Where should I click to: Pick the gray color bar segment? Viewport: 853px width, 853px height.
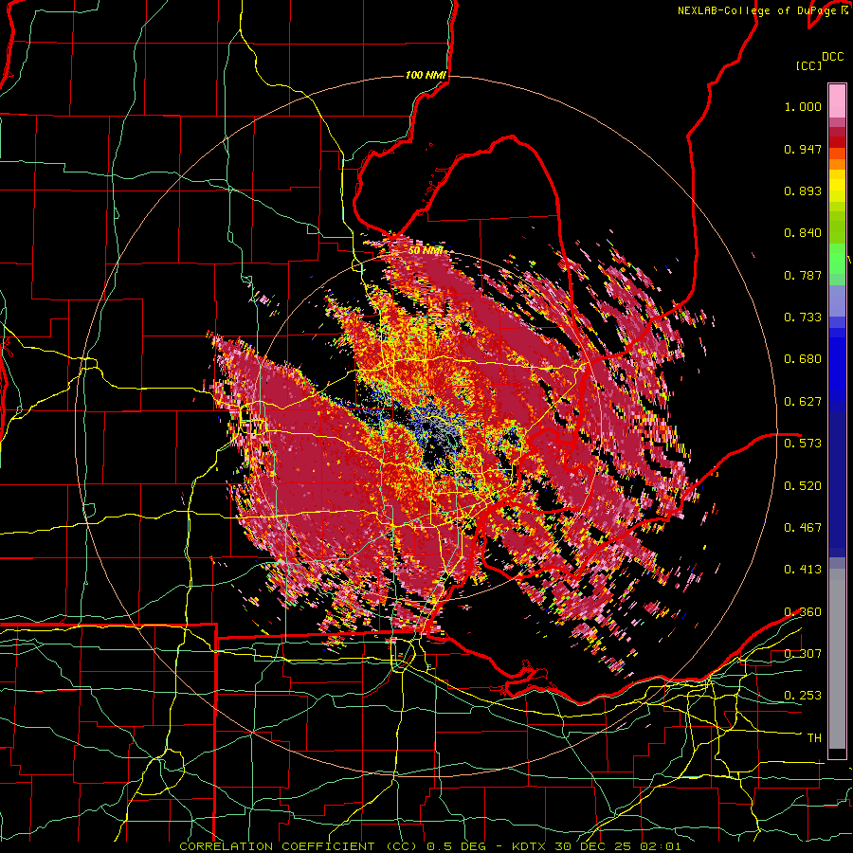(837, 659)
